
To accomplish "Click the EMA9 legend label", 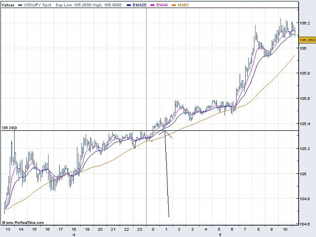I will point(162,5).
